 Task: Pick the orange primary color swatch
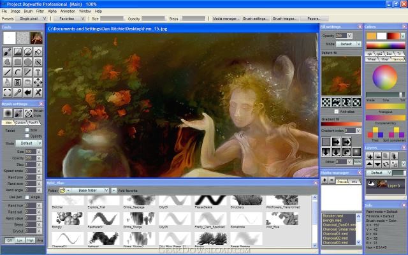(x=371, y=36)
